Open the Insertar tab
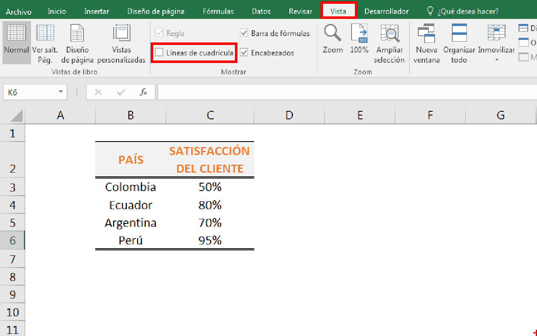Viewport: 537px width, 336px height. click(96, 11)
